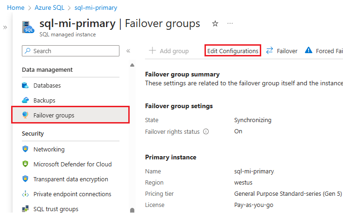Click the Failover rights status info icon
The height and width of the screenshot is (213, 343).
(x=206, y=131)
